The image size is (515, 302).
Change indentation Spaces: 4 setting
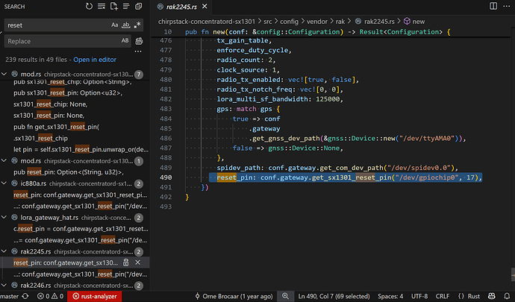(x=390, y=296)
